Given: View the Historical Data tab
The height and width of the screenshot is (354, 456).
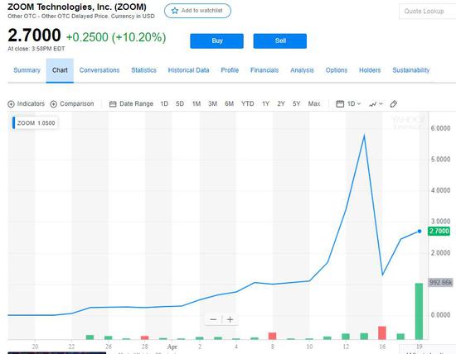Looking at the screenshot, I should pyautogui.click(x=188, y=70).
